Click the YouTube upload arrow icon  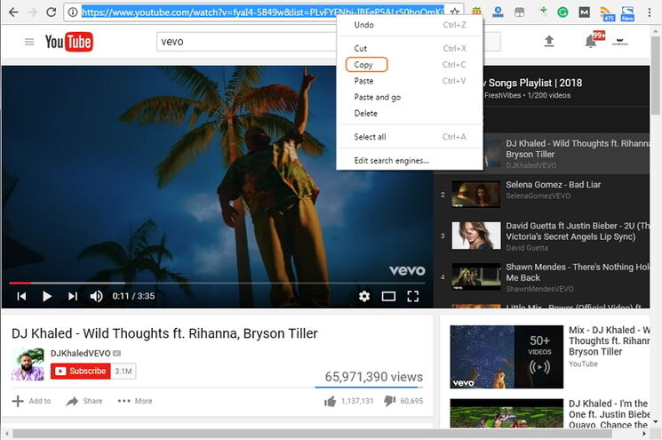point(549,41)
